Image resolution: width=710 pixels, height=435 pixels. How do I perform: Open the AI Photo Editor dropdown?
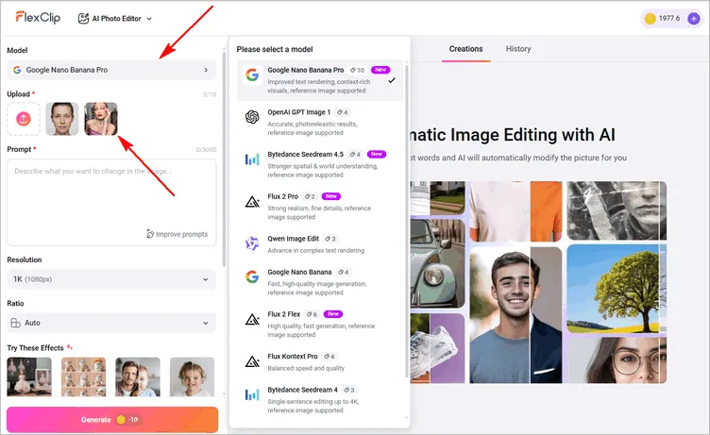click(x=115, y=18)
